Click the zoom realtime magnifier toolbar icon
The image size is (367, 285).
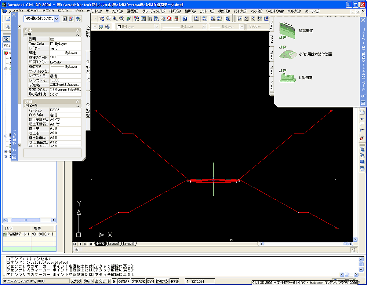point(108,18)
